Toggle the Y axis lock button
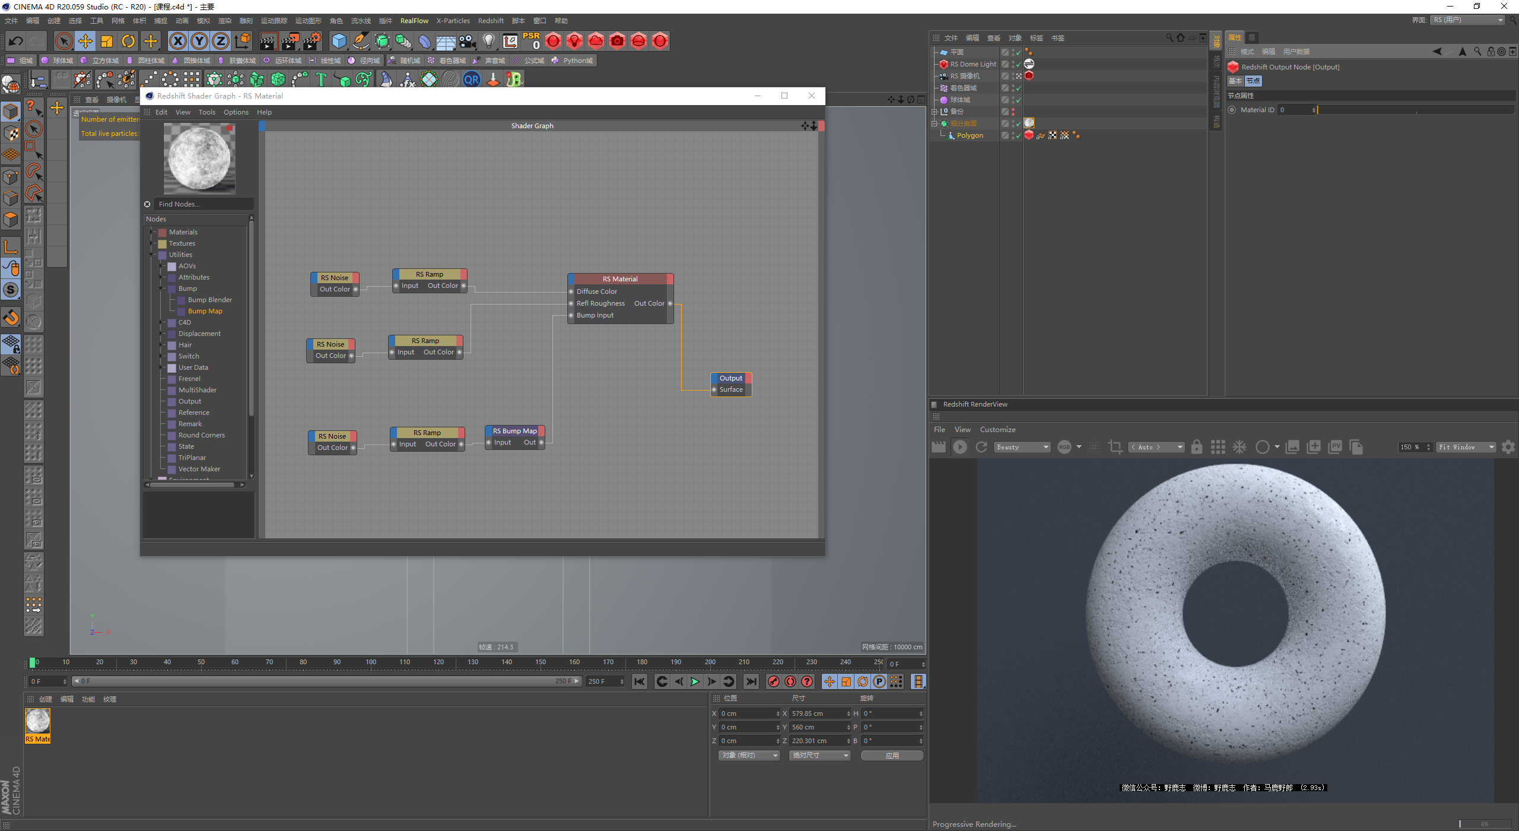The image size is (1519, 831). [x=199, y=41]
